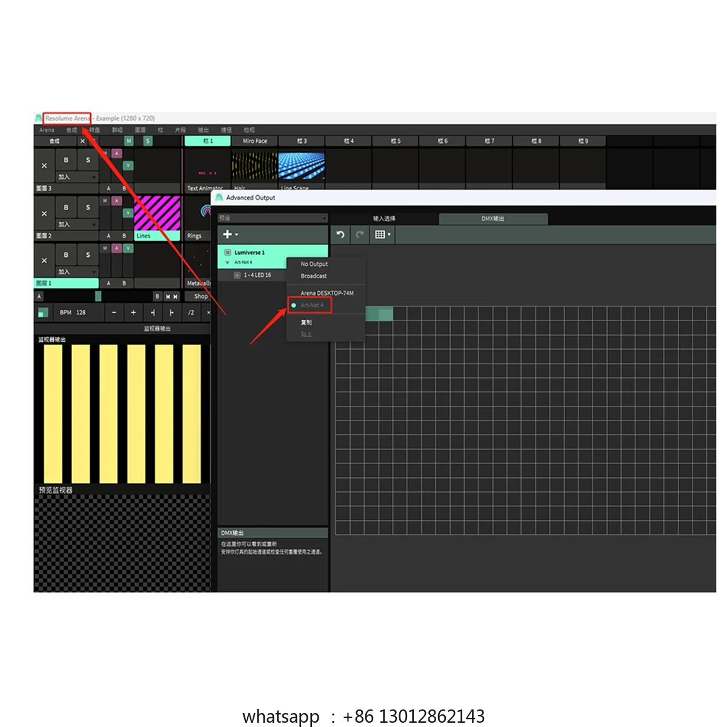Click the composition M master button
Screen dimensions: 727x727
pyautogui.click(x=128, y=141)
